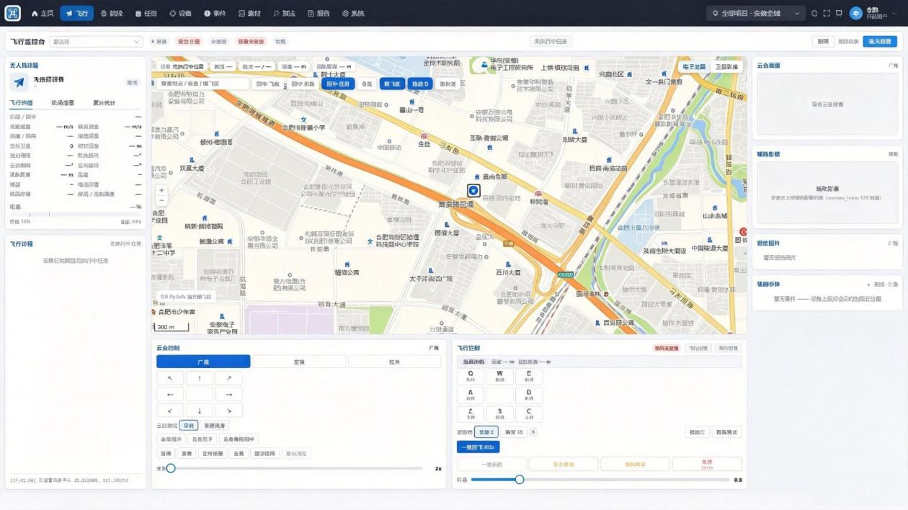
Task: Zoom out the map with the minus button
Action: [161, 200]
